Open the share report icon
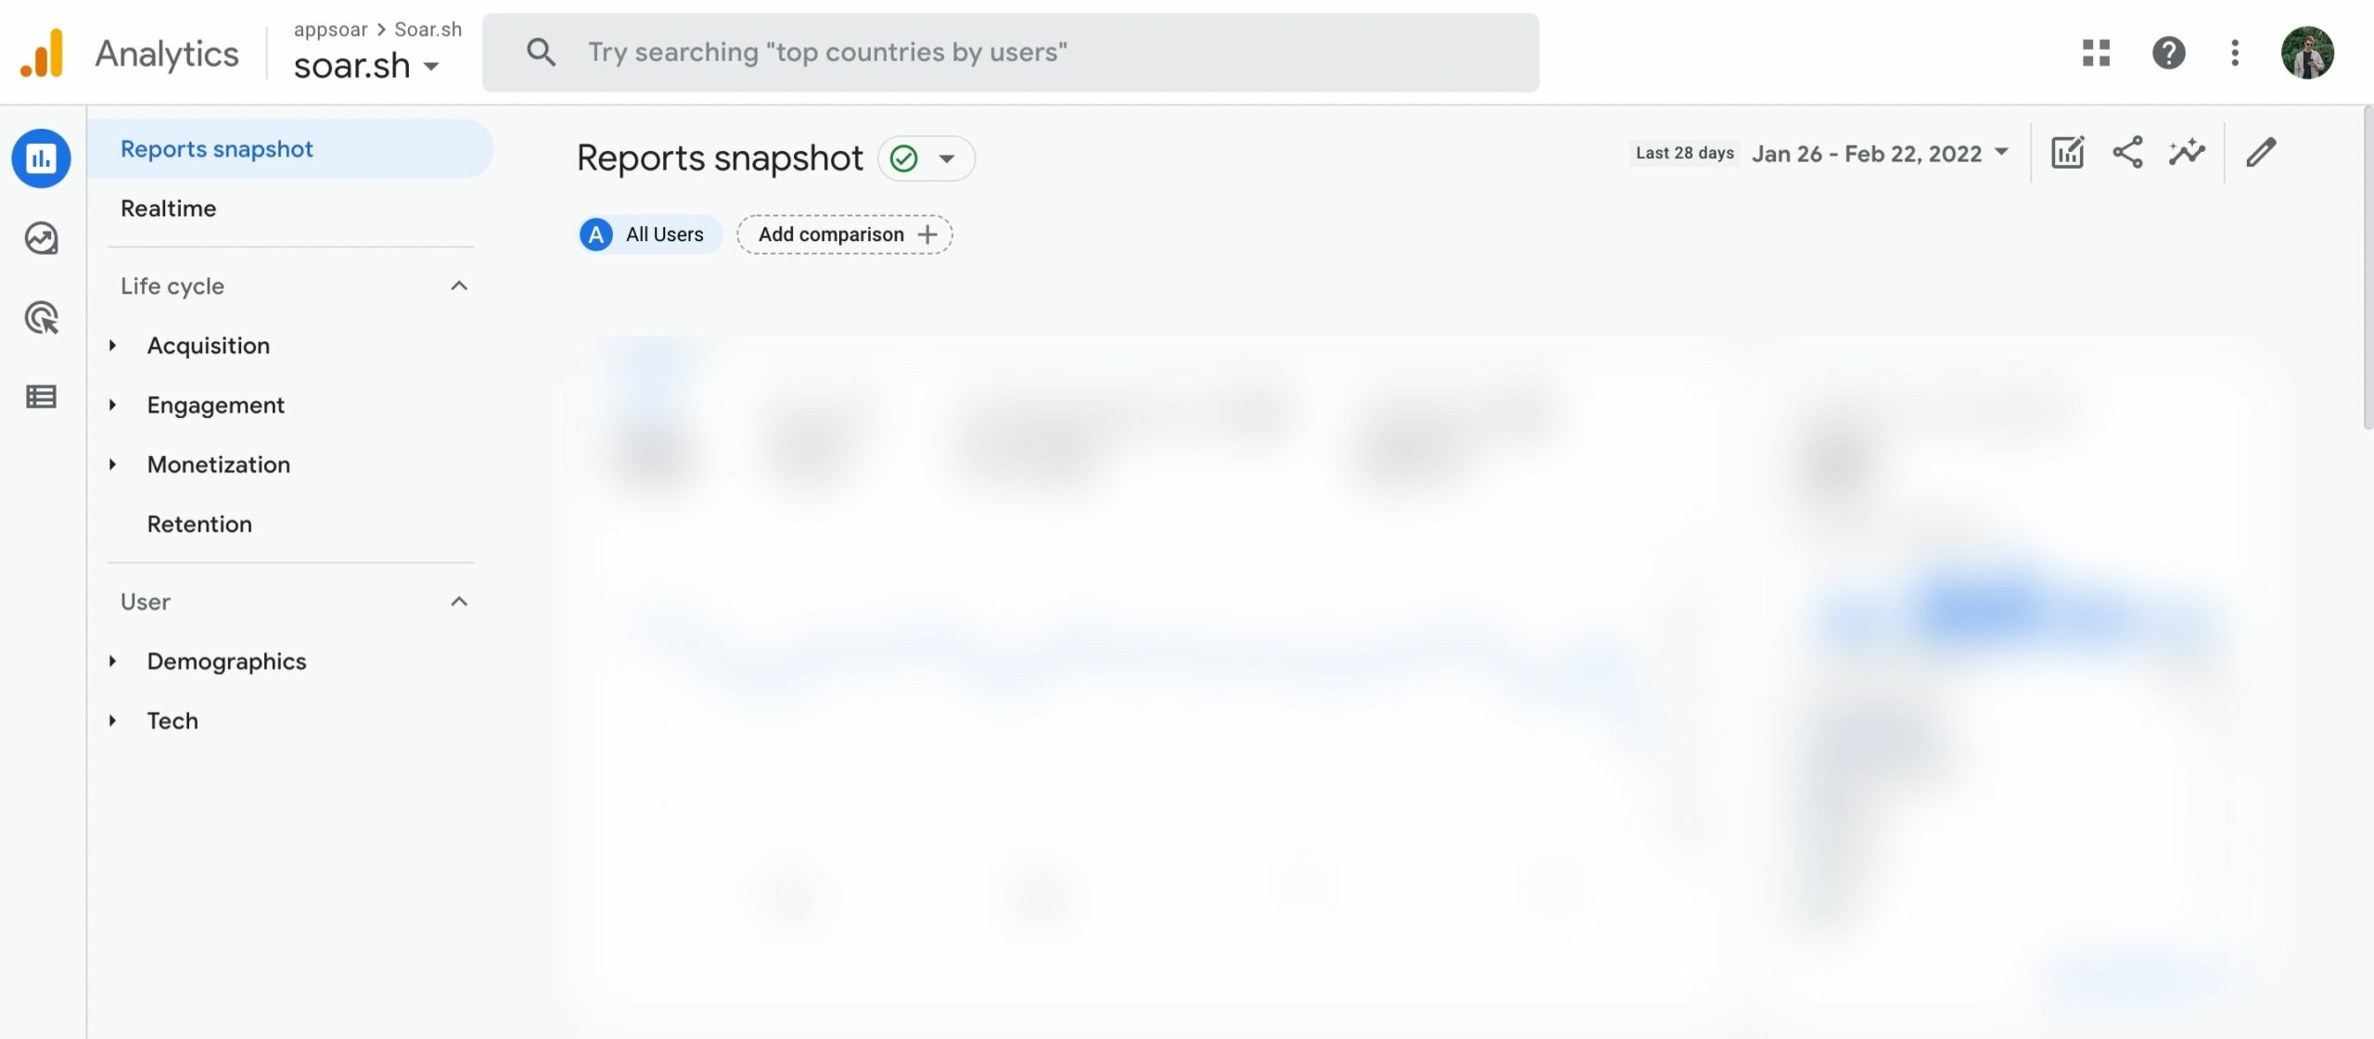 [2129, 153]
